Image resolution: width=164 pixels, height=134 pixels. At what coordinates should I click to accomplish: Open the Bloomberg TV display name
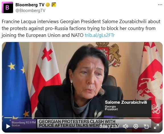pos(30,5)
